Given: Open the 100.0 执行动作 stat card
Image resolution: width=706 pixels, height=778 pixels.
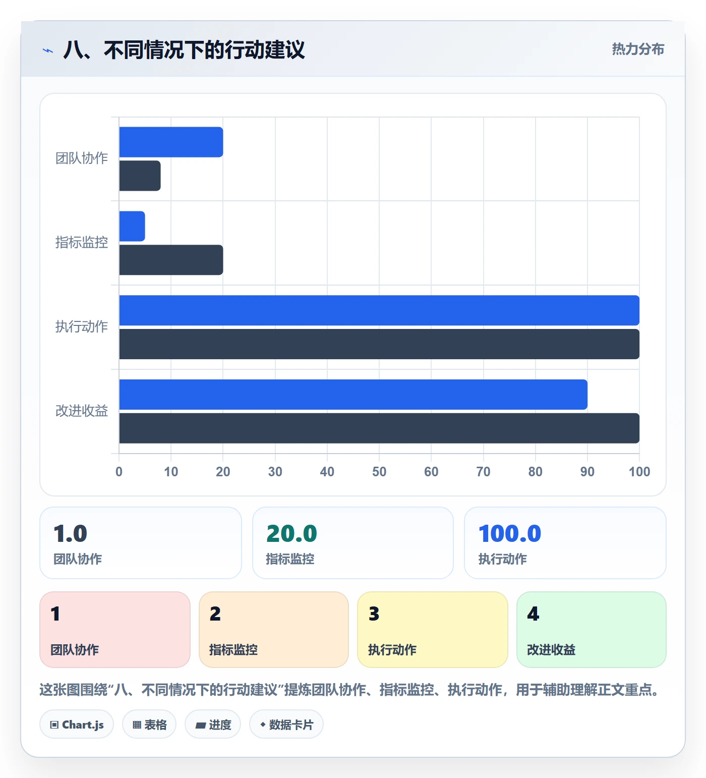Looking at the screenshot, I should (x=565, y=543).
